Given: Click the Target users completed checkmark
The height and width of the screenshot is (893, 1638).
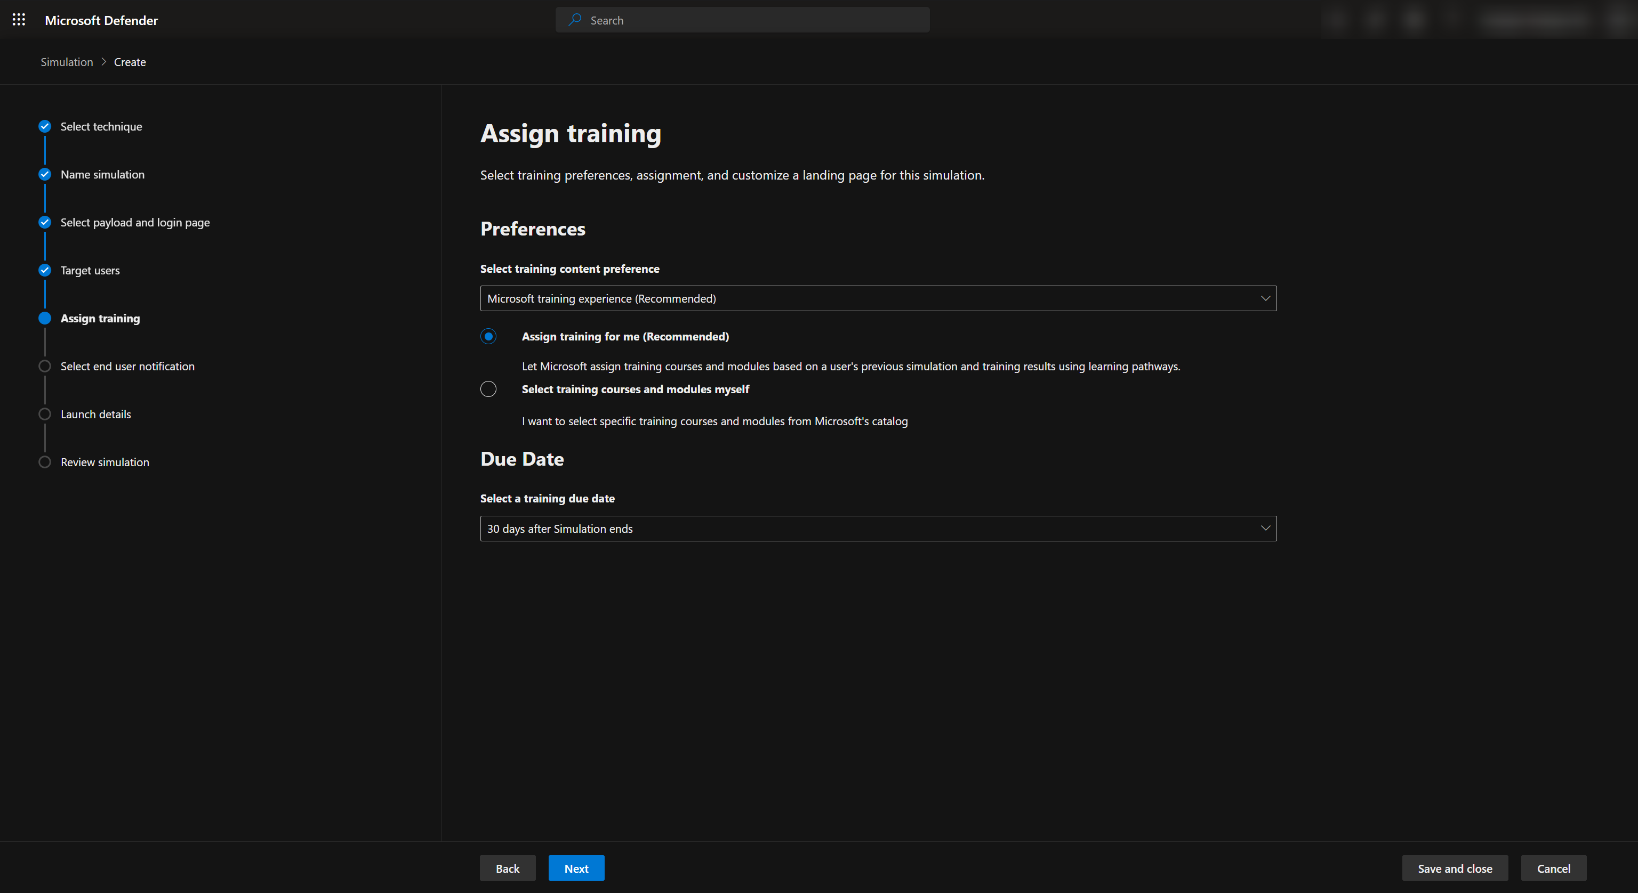Looking at the screenshot, I should click(x=44, y=270).
